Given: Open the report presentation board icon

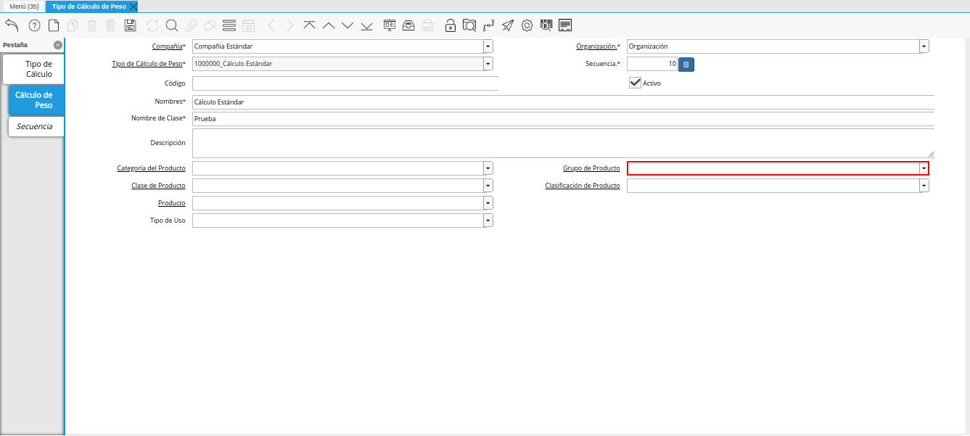Looking at the screenshot, I should tap(390, 25).
